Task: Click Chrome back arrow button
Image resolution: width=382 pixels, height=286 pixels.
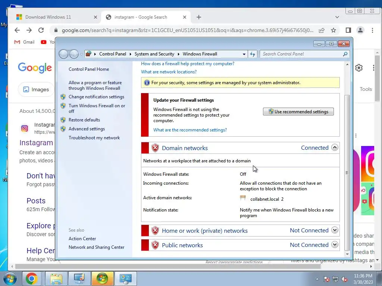Action: click(x=17, y=30)
